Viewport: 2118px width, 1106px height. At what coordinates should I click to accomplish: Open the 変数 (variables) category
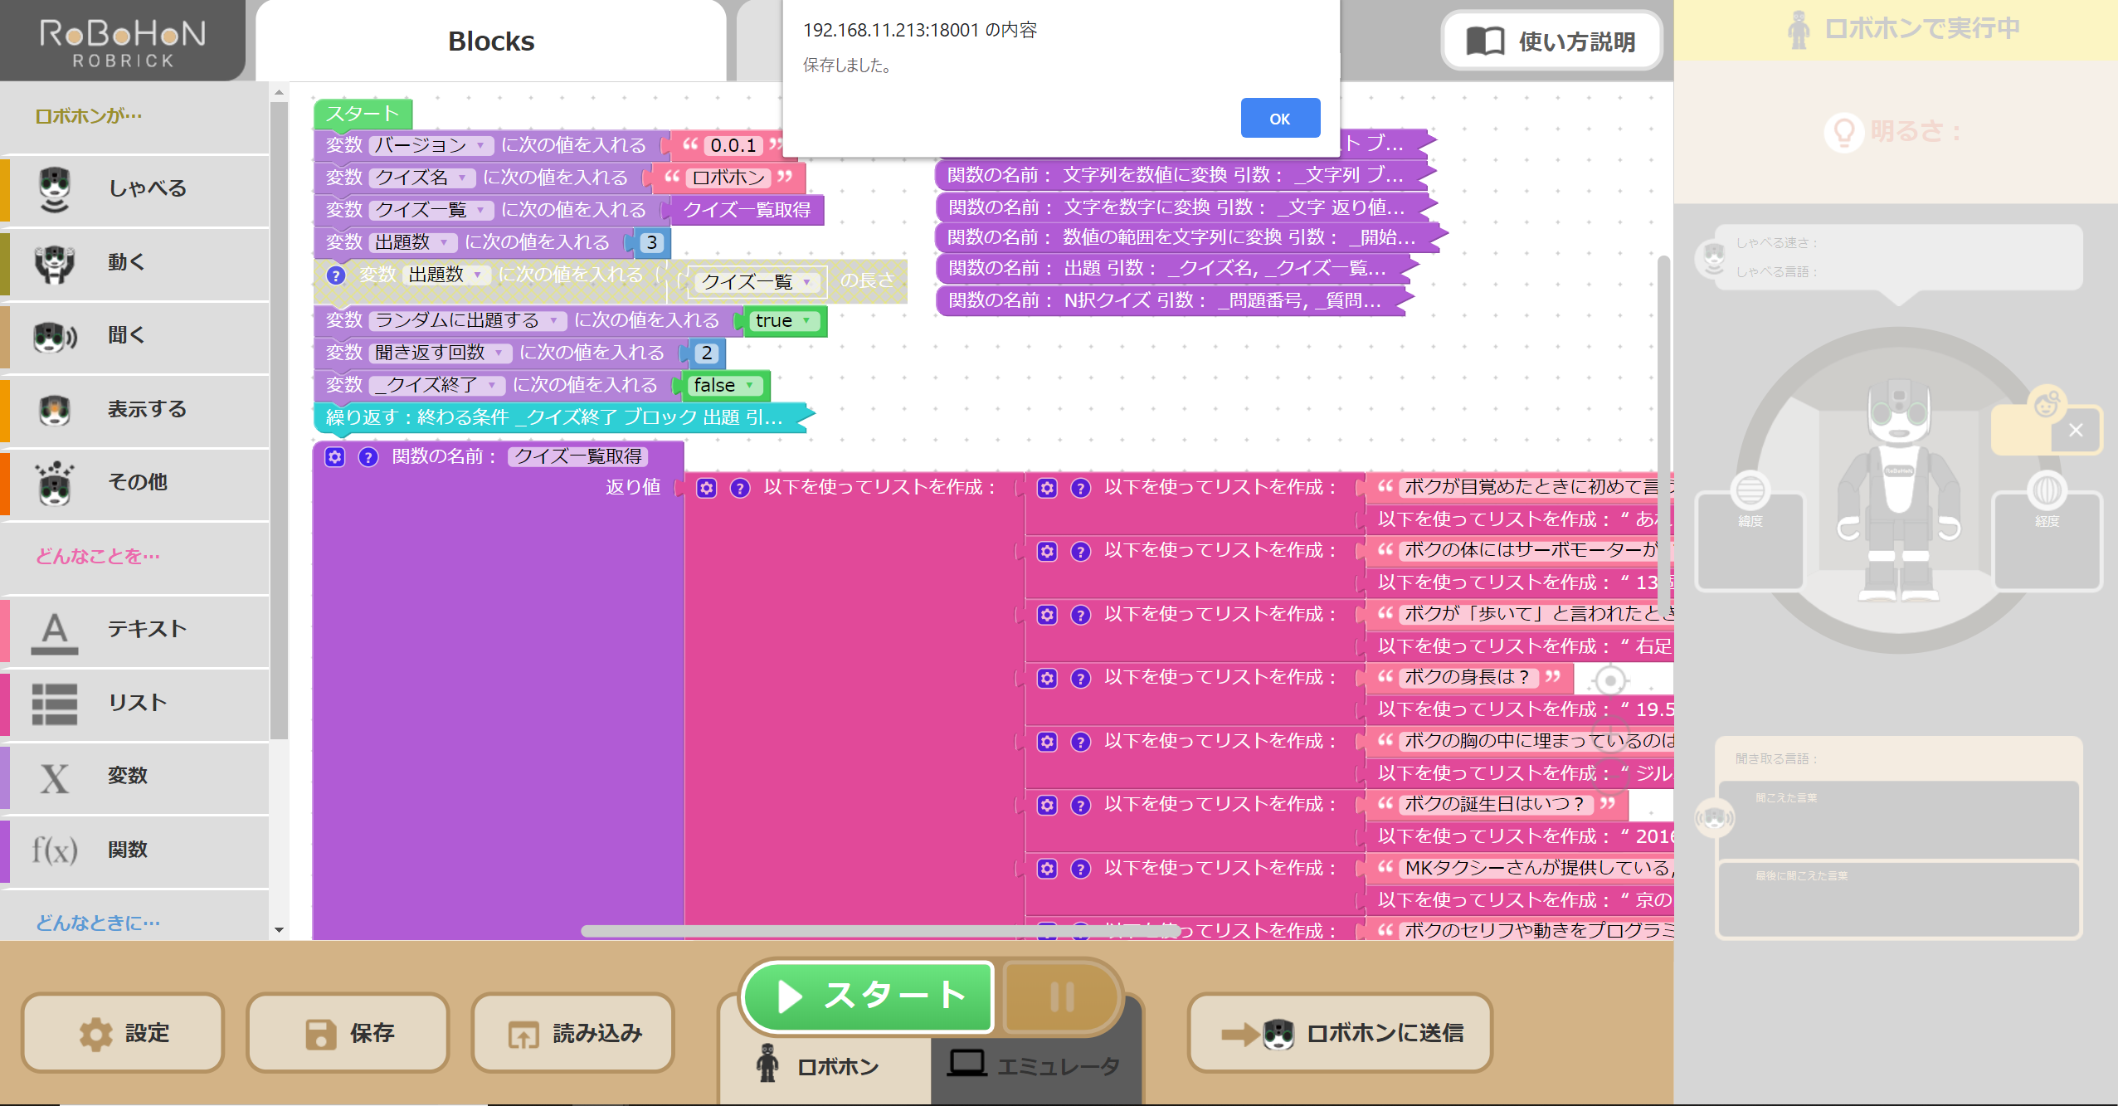pos(55,776)
